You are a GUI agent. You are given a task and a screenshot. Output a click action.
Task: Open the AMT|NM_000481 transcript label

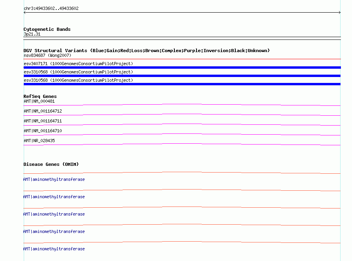tap(39, 101)
